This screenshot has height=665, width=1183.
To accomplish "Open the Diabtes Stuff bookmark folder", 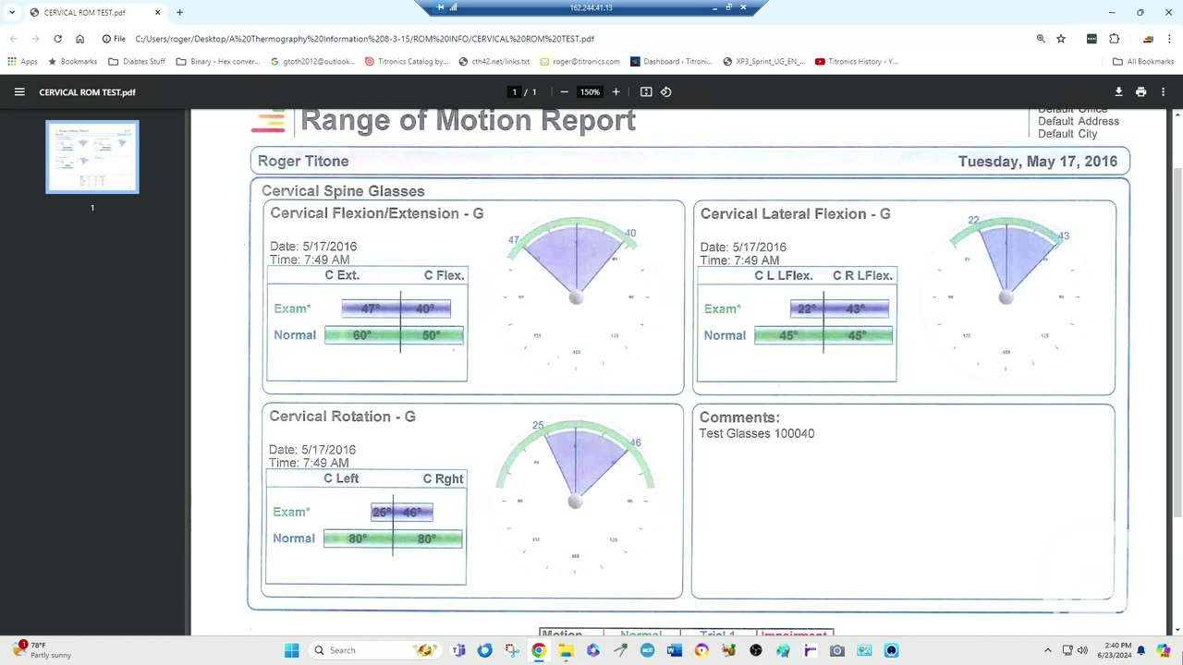I will [x=137, y=62].
